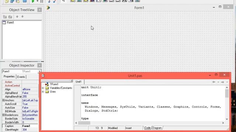Click the Delphi icon in Form1 title bar
The image size is (236, 132).
tap(48, 8)
